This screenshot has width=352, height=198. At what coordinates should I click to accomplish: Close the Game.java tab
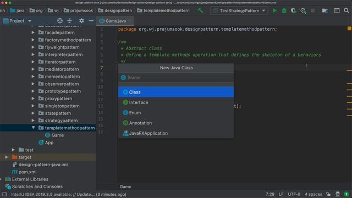tap(130, 21)
